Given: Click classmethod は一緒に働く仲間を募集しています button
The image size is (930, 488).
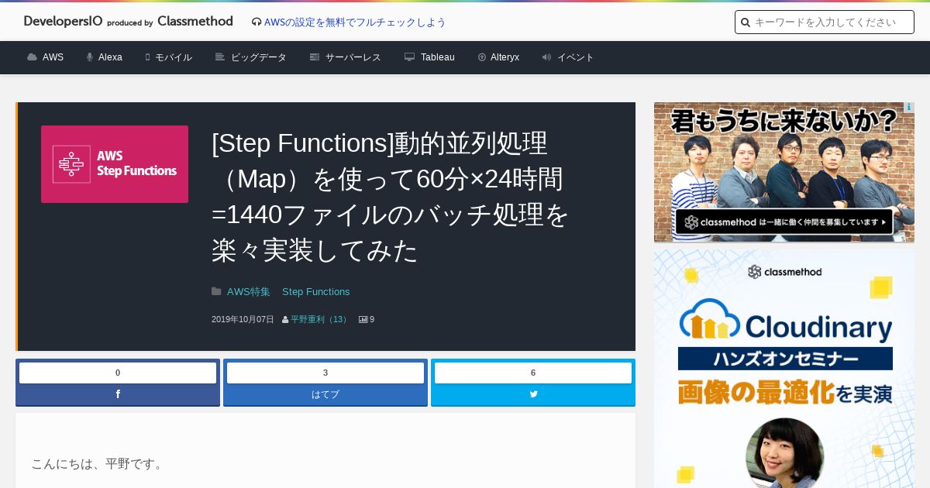Looking at the screenshot, I should click(x=784, y=222).
